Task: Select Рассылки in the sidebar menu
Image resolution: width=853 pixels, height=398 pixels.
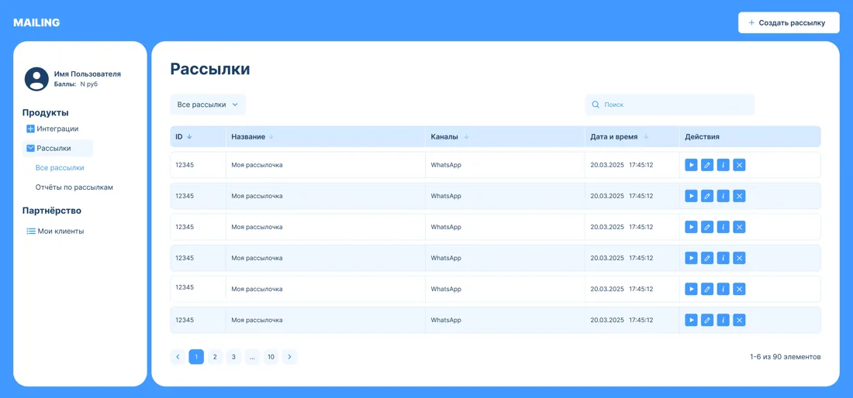Action: (57, 148)
